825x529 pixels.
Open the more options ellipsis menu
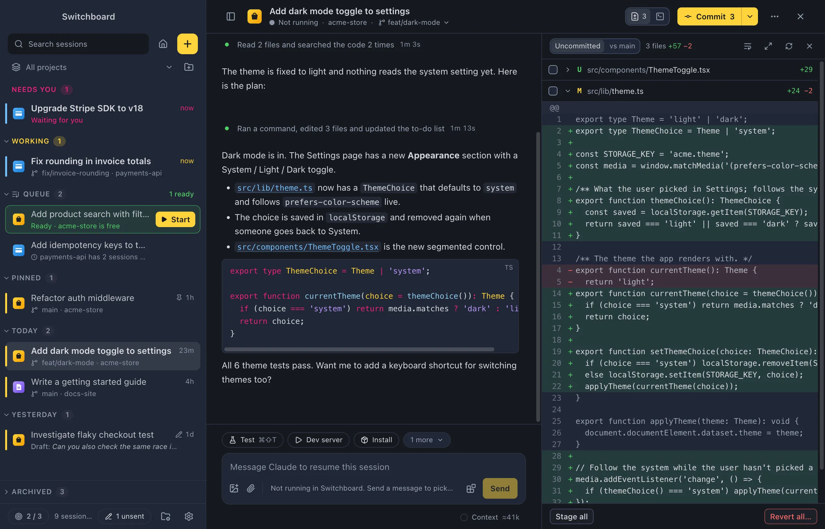(x=774, y=16)
